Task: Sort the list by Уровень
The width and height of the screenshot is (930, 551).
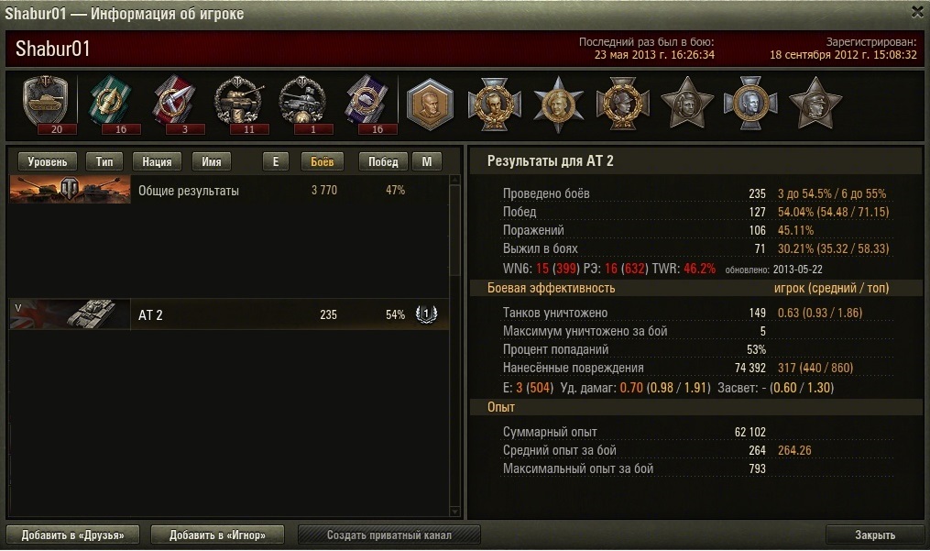Action: tap(48, 161)
